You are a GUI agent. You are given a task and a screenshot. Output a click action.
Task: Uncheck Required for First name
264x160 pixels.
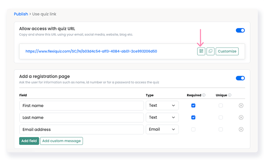point(193,106)
